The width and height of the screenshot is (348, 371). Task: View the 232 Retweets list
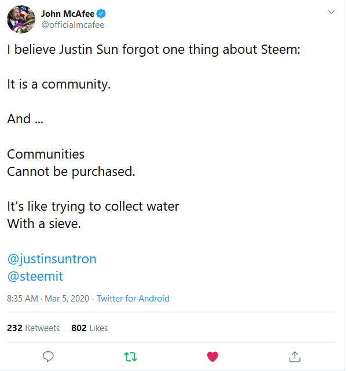pos(33,328)
